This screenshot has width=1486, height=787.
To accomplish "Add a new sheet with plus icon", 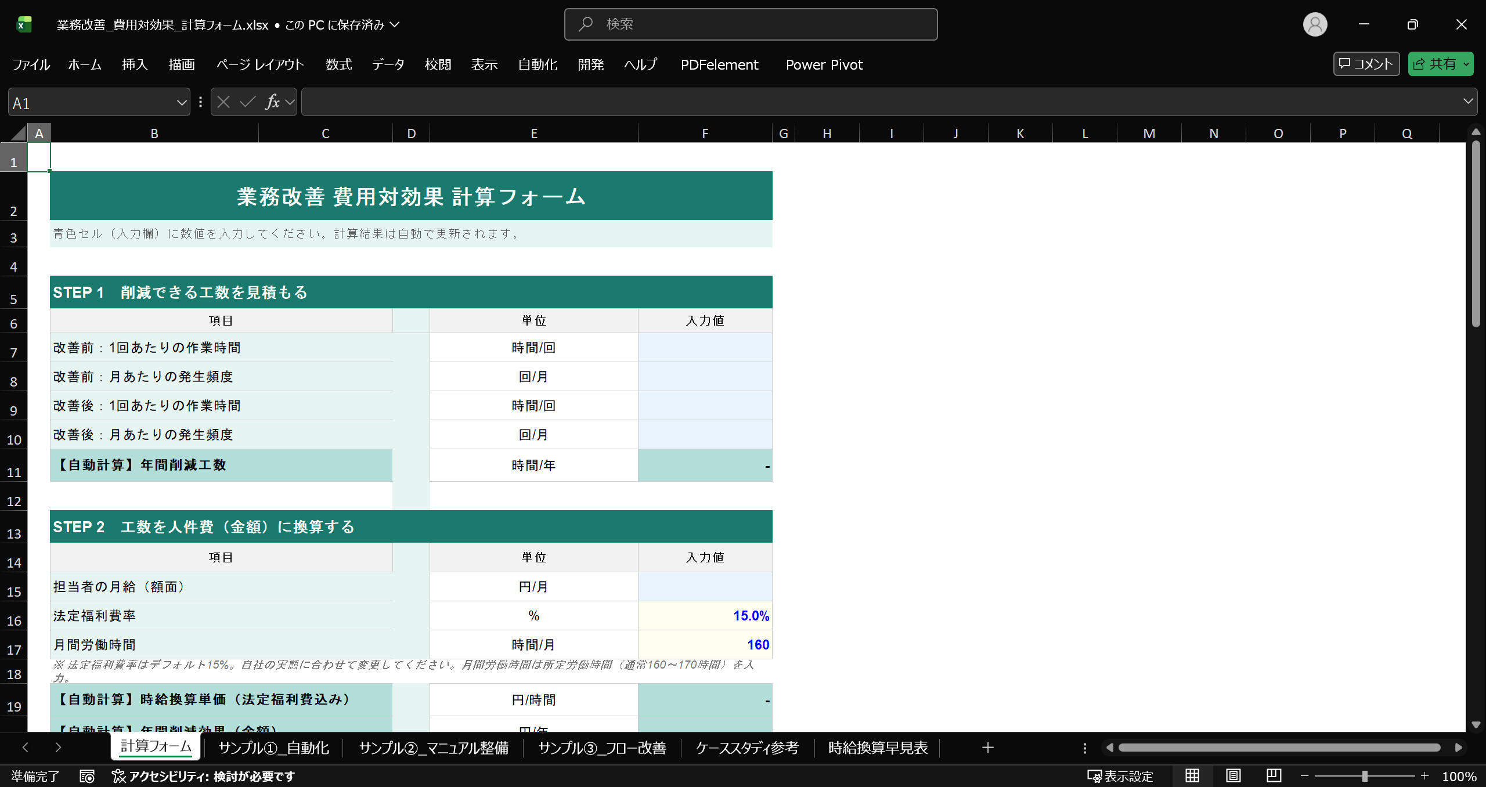I will 987,748.
